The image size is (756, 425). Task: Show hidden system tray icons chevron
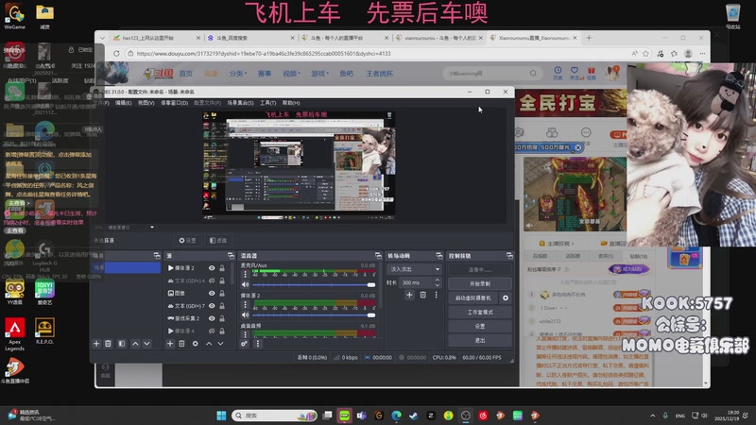coord(653,416)
